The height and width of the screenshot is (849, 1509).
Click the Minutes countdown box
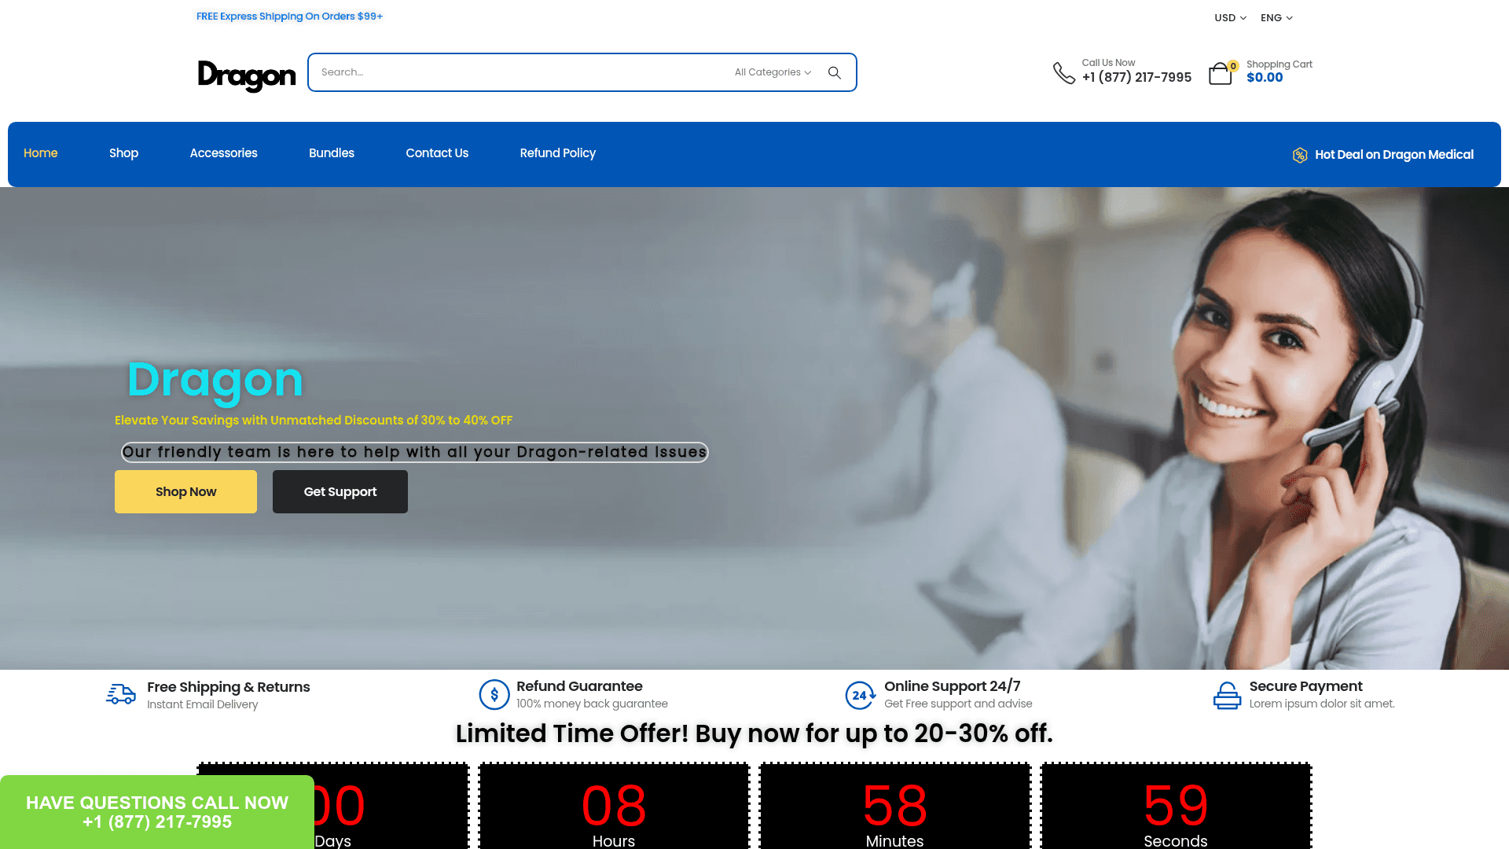895,806
